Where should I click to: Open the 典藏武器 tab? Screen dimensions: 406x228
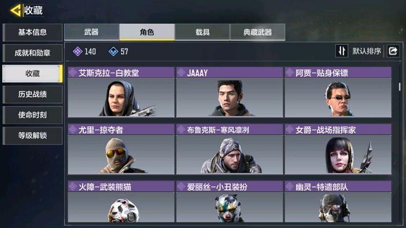point(258,32)
